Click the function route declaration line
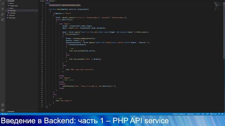 click(x=69, y=9)
